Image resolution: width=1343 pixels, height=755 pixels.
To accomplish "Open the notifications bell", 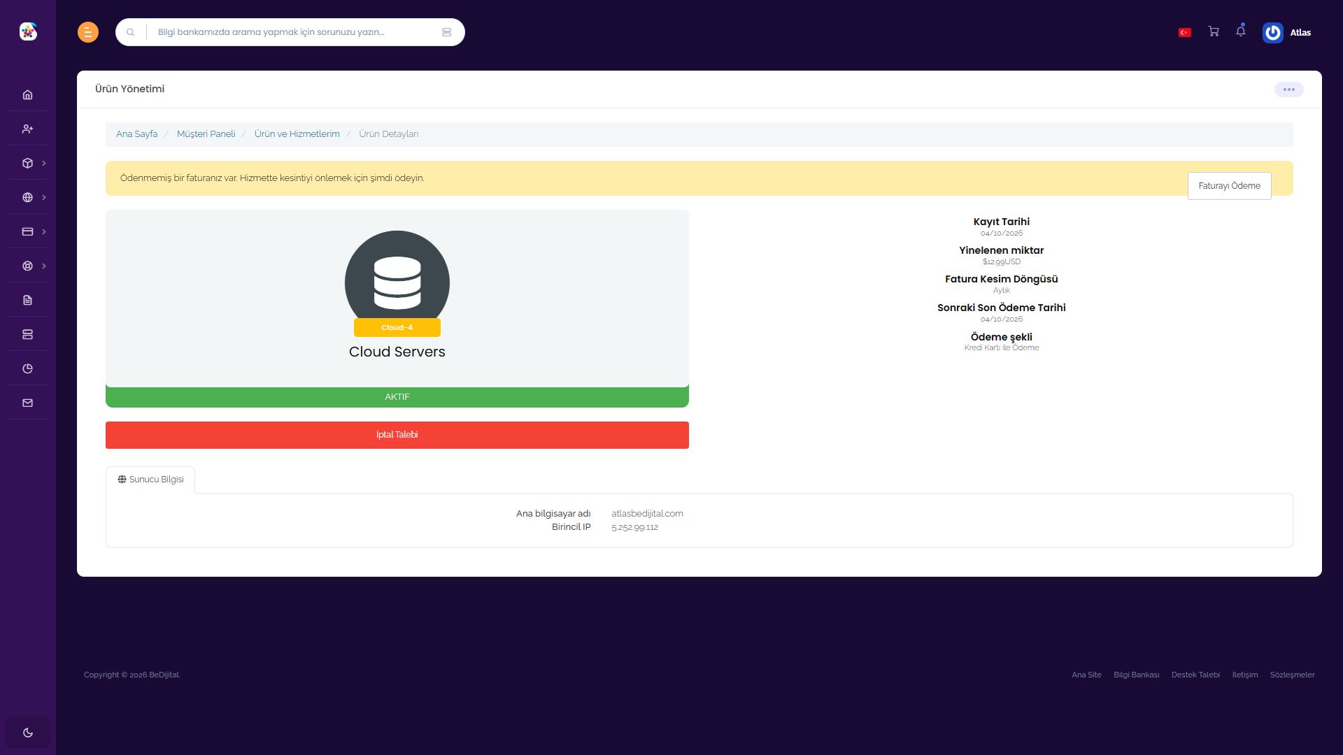I will 1241,31.
